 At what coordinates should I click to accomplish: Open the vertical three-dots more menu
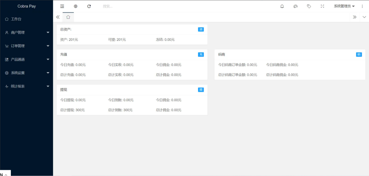coord(362,6)
